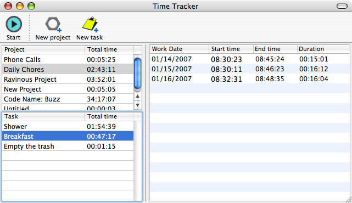The image size is (352, 203).
Task: Click total time 00:05:25 of Phone Calls
Action: coord(101,60)
